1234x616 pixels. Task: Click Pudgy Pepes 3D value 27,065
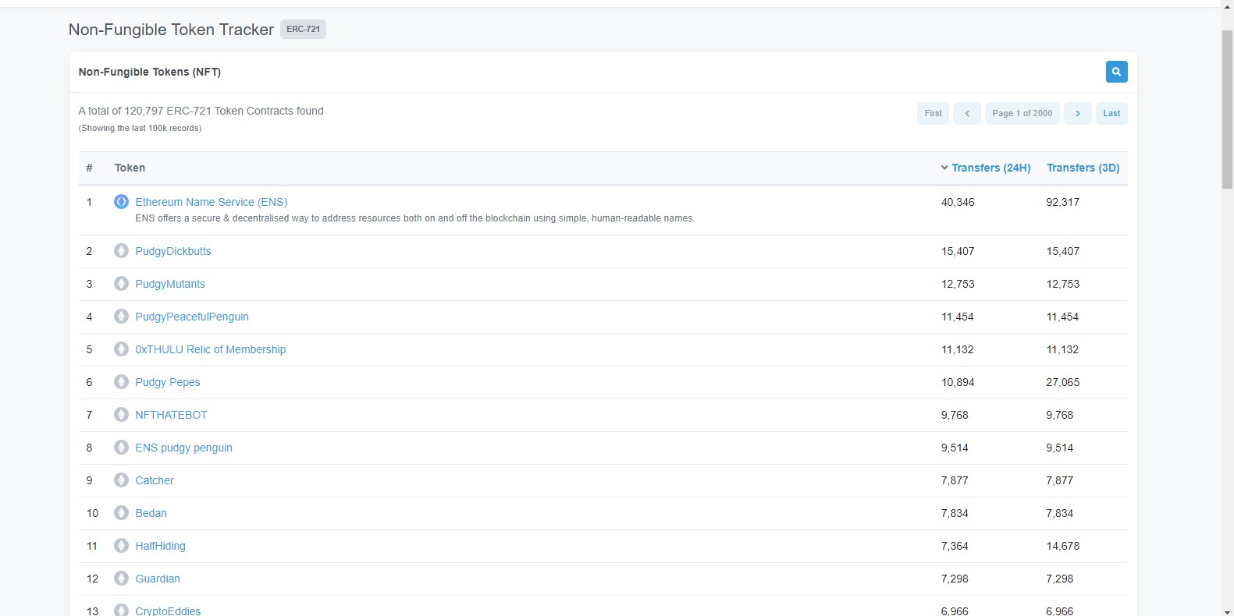1063,382
